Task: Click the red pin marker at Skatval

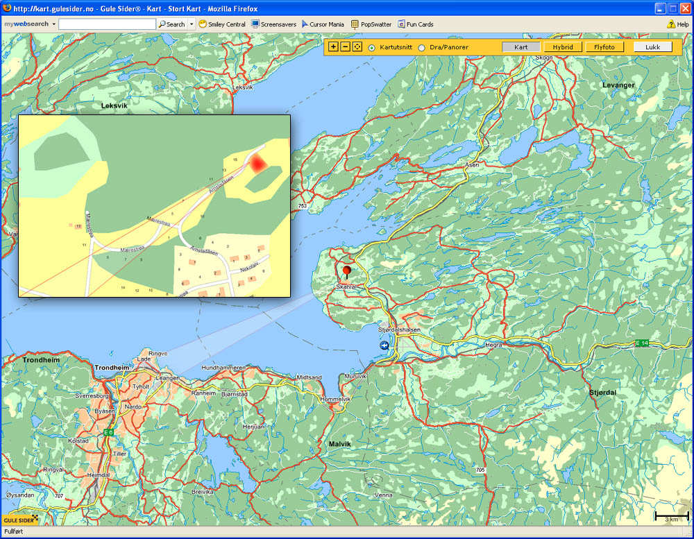Action: pyautogui.click(x=347, y=271)
